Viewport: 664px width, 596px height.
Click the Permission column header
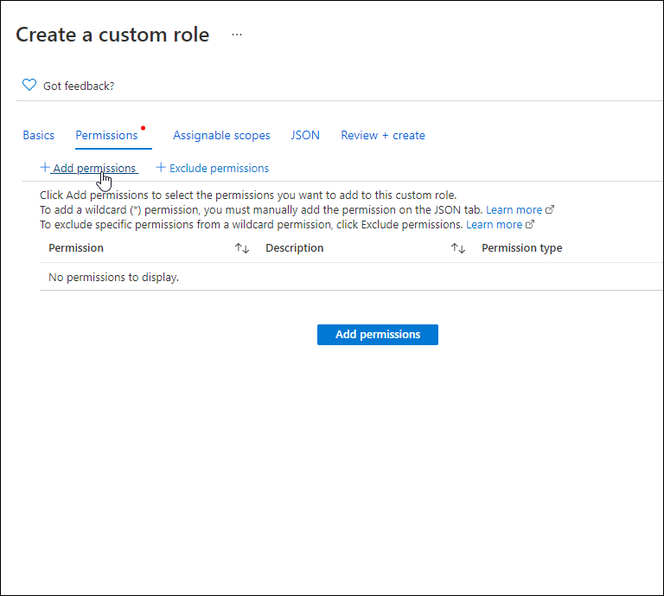click(76, 248)
